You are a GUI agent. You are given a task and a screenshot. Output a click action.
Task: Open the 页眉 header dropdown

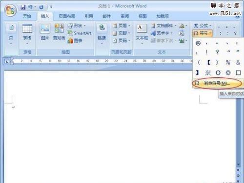[122, 25]
